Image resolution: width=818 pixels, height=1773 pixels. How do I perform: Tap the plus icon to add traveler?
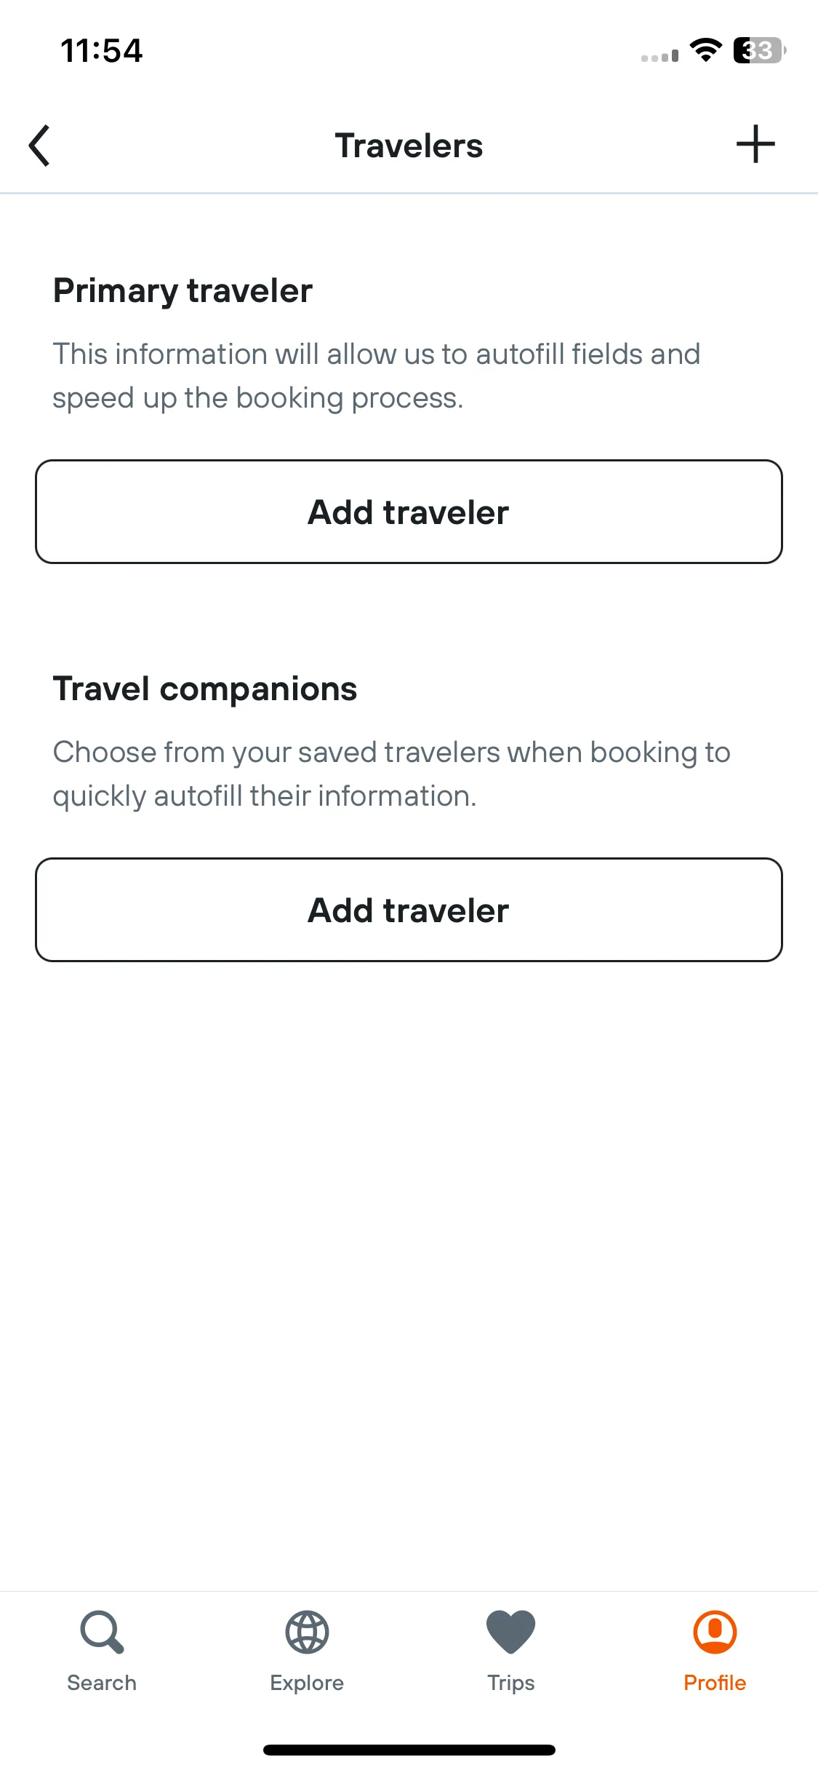coord(755,144)
